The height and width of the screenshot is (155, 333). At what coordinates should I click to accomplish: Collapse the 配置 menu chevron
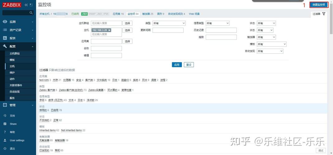[32, 46]
